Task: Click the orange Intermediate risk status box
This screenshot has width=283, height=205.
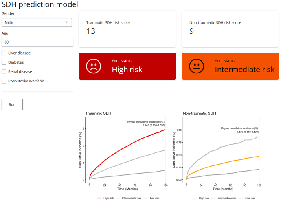Action: pyautogui.click(x=230, y=66)
